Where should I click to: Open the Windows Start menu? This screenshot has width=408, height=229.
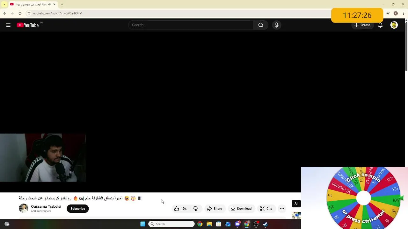pos(143,224)
